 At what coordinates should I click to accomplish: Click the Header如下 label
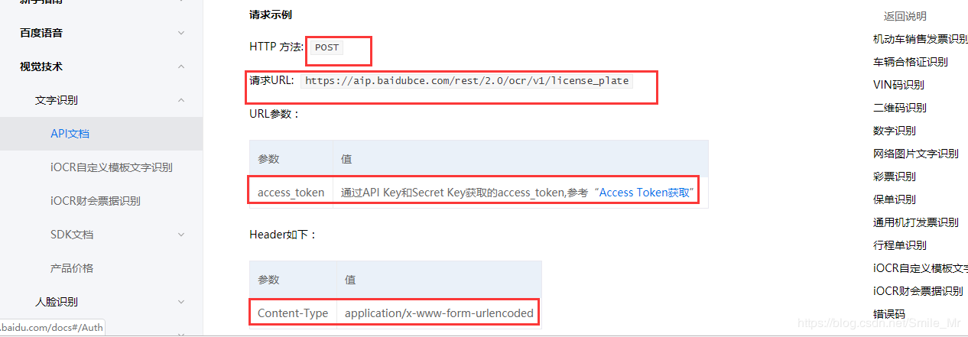282,235
